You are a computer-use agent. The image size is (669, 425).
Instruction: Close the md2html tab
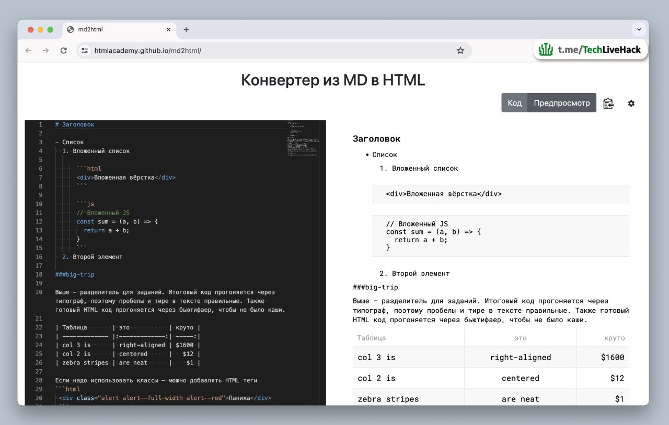coord(168,30)
